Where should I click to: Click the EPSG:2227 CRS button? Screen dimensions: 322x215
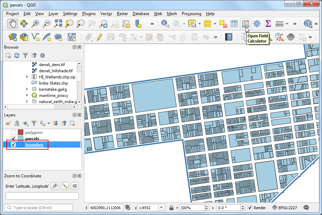284,207
